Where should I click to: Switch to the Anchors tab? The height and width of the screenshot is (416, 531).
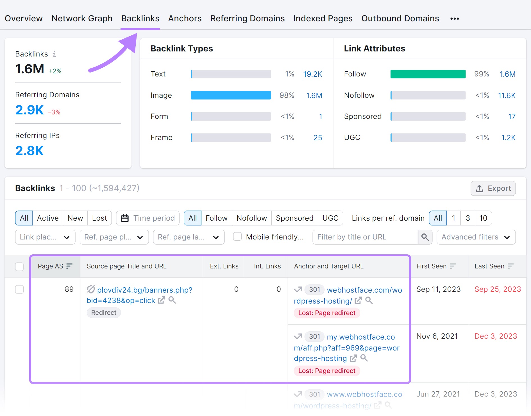pyautogui.click(x=185, y=18)
